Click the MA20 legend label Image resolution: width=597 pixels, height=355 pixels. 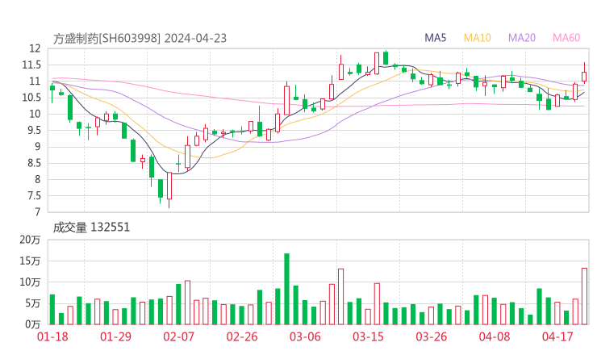click(522, 38)
